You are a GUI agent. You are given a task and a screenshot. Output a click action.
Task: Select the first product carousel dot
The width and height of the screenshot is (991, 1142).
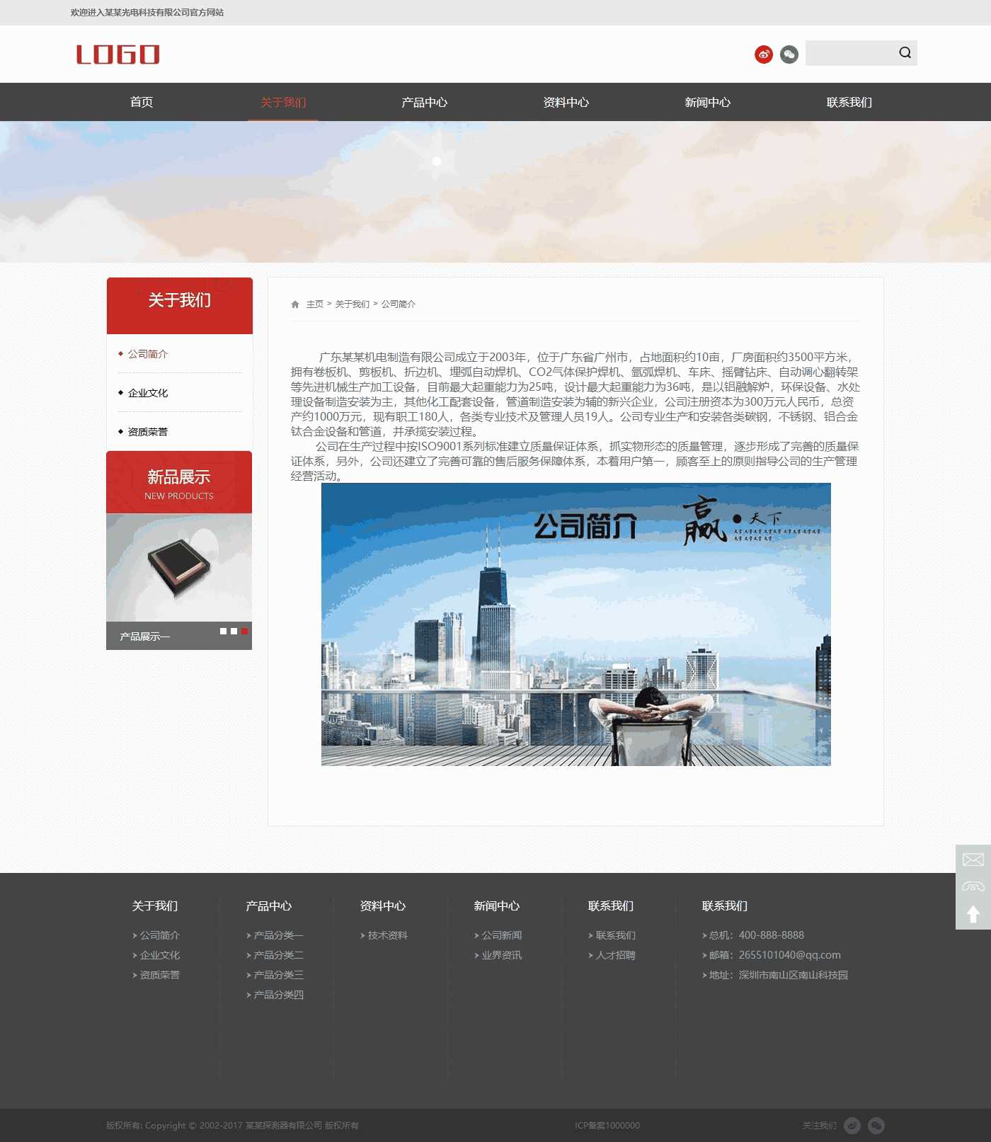click(224, 631)
